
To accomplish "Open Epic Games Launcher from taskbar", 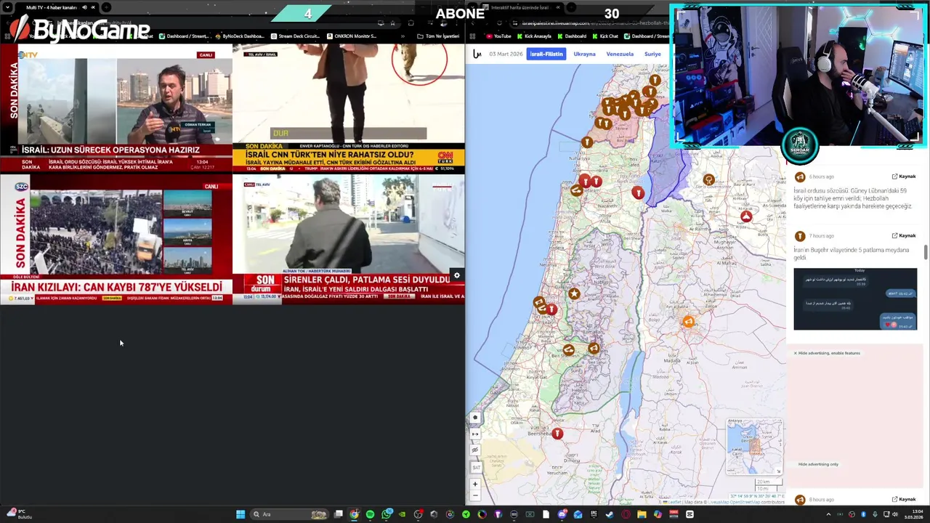I will tap(594, 514).
